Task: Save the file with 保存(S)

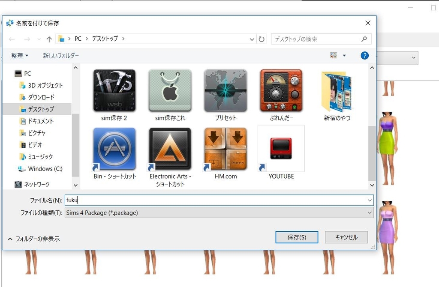Action: (x=297, y=237)
